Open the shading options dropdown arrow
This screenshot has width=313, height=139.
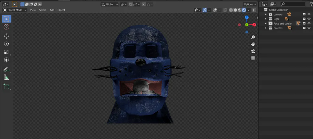(249, 10)
